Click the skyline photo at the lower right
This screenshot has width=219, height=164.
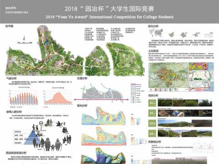[179, 160]
